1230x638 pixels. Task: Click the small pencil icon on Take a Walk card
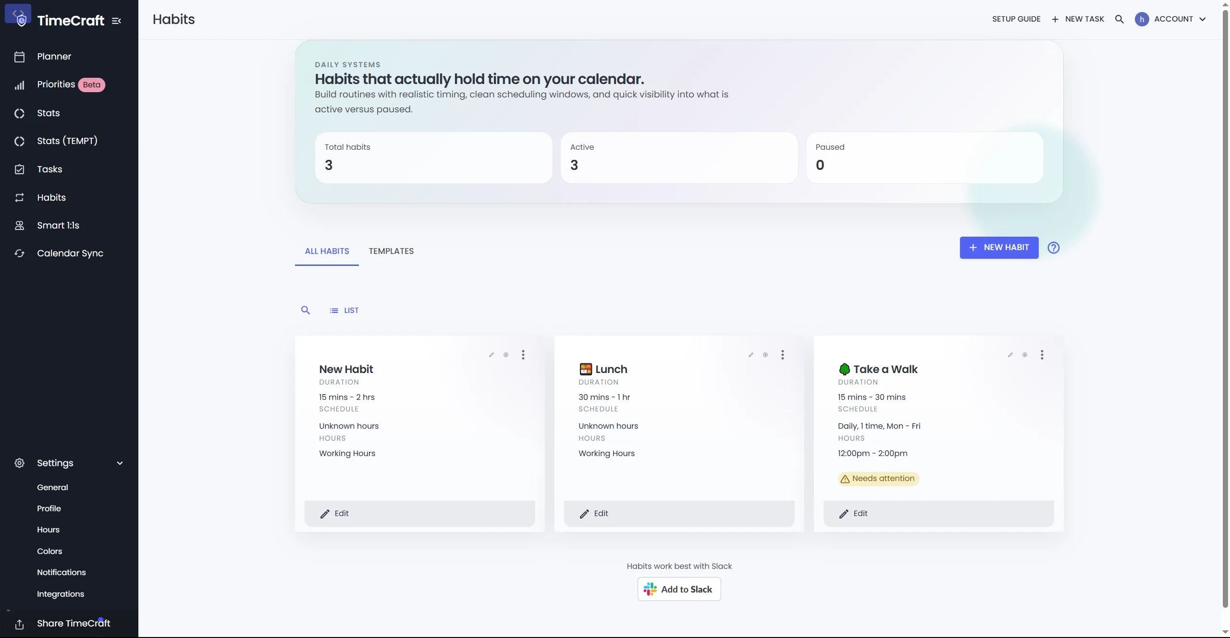click(x=1010, y=355)
